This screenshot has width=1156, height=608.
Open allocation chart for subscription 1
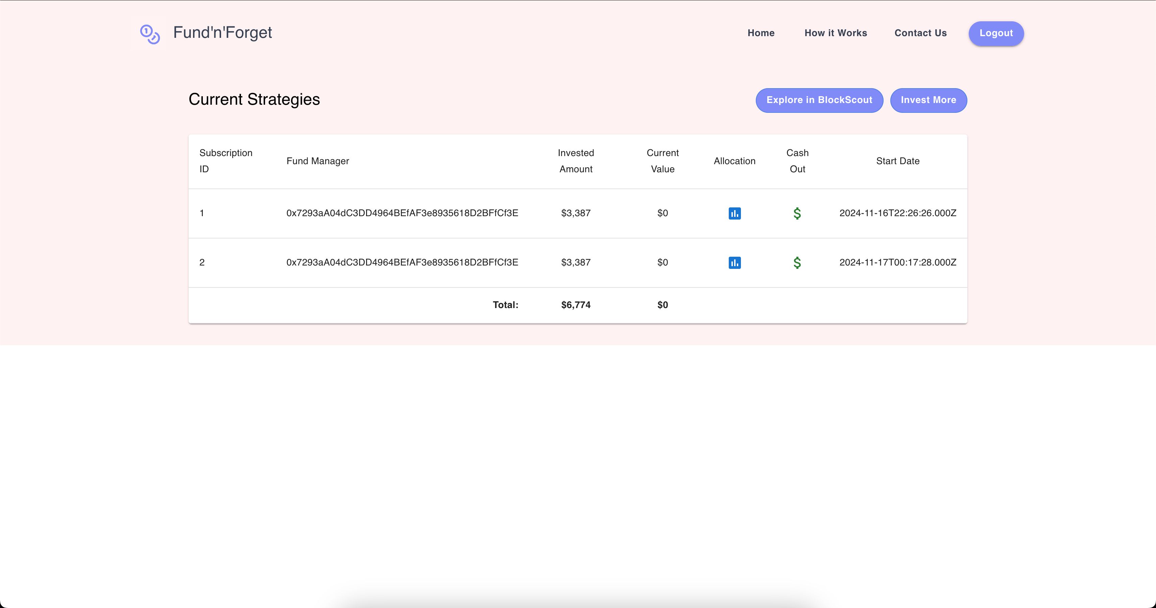tap(734, 213)
